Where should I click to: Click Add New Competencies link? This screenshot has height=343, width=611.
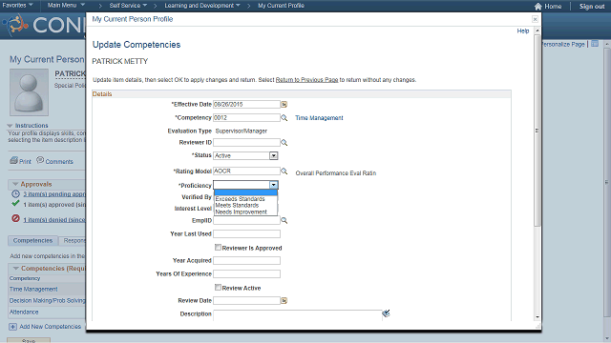[x=51, y=327]
